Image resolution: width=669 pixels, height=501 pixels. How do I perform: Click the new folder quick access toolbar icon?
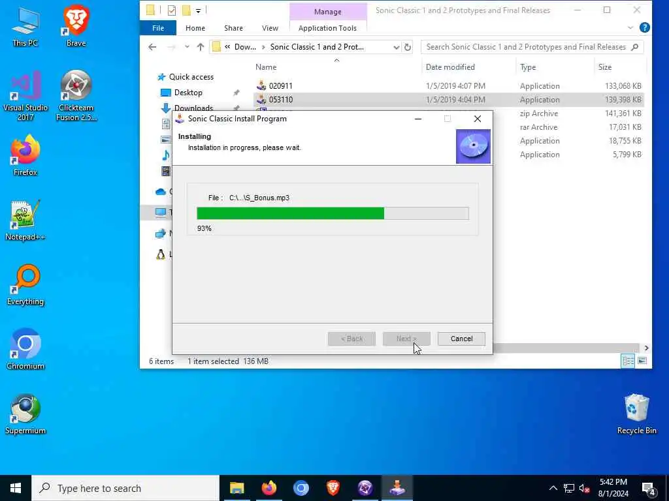click(x=186, y=10)
